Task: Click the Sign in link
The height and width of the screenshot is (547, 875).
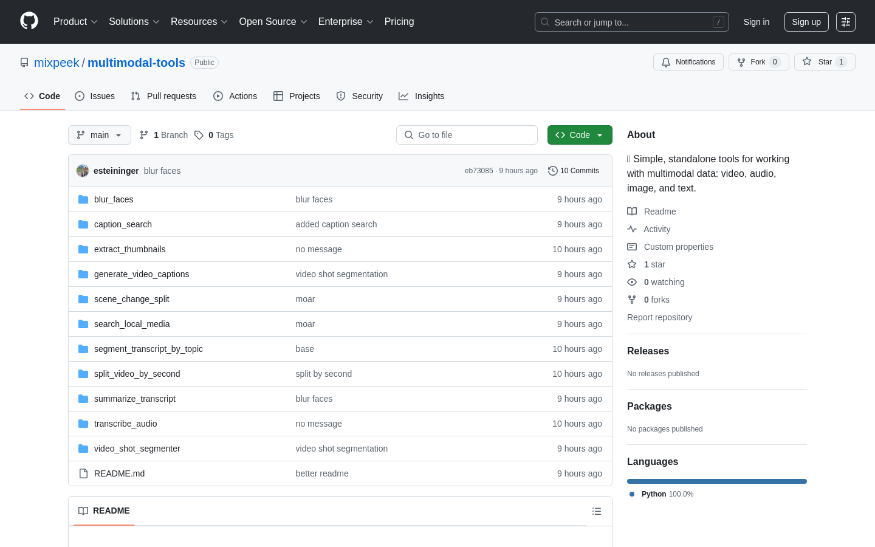Action: 757,22
